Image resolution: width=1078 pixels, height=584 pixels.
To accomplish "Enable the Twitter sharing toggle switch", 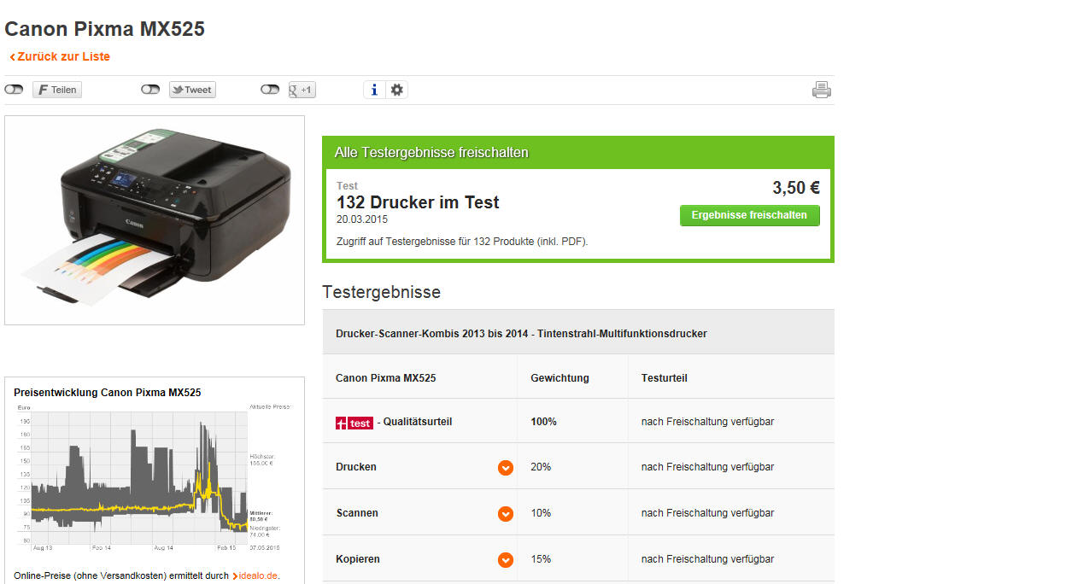I will [x=150, y=90].
